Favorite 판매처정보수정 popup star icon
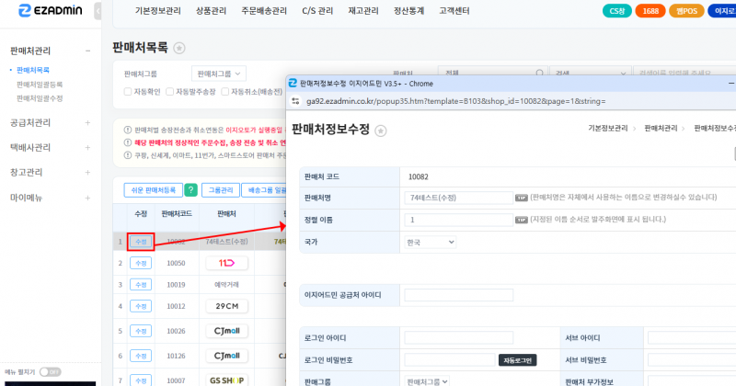 coord(381,131)
